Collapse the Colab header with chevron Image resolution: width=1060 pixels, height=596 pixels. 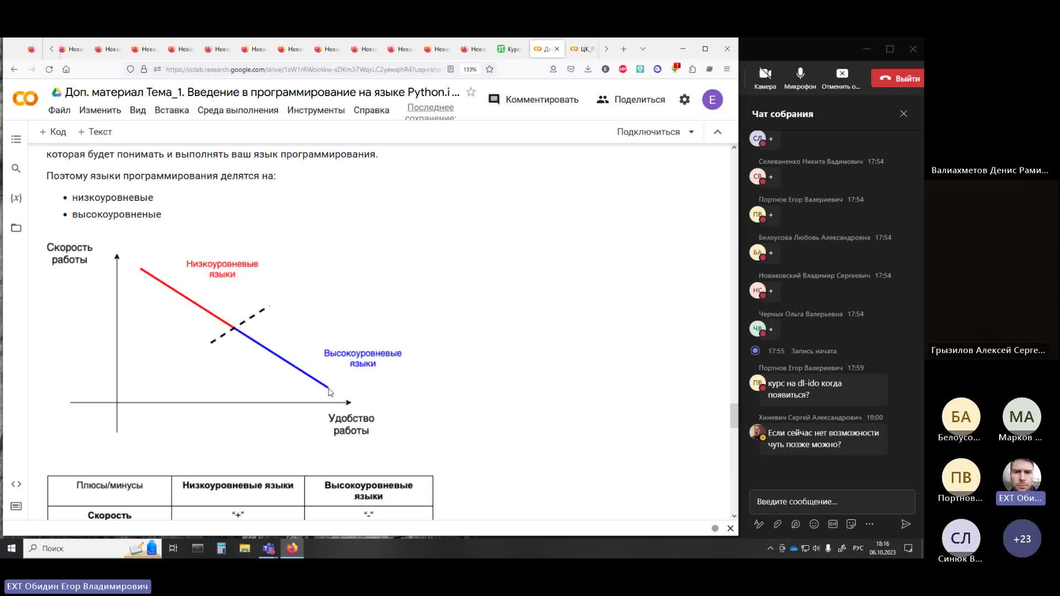click(718, 132)
